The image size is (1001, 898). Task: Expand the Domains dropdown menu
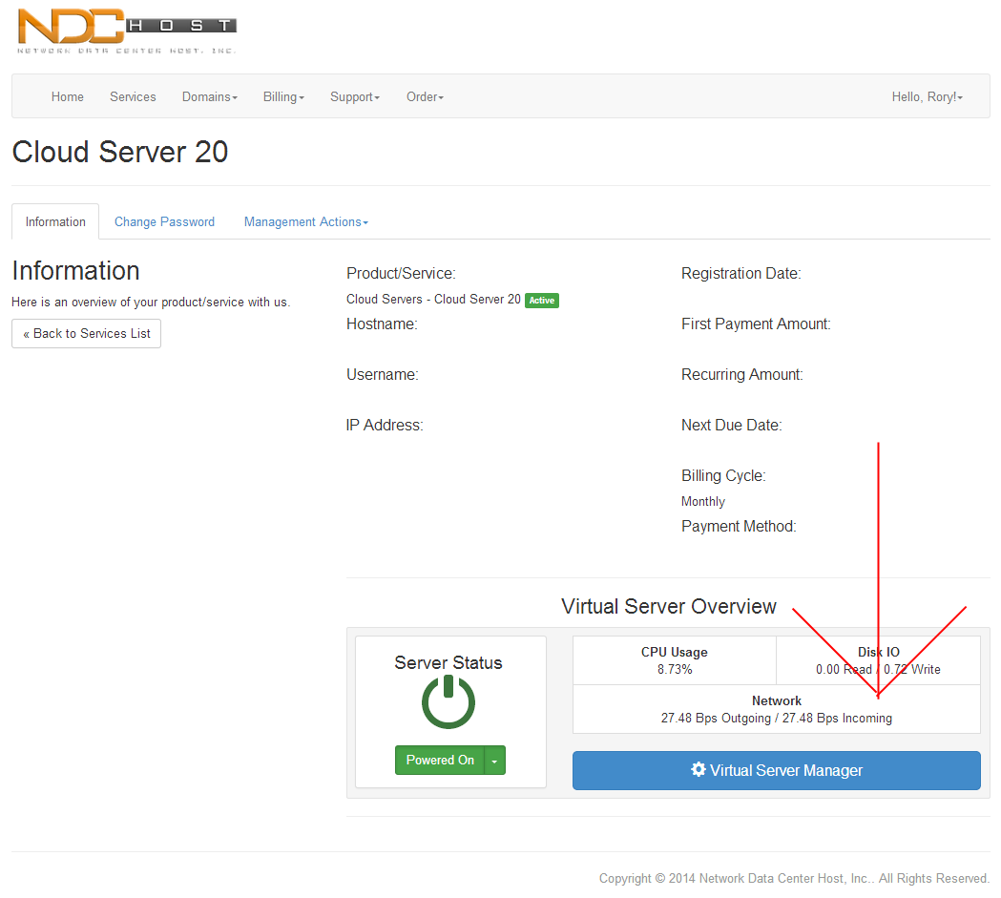pyautogui.click(x=209, y=96)
